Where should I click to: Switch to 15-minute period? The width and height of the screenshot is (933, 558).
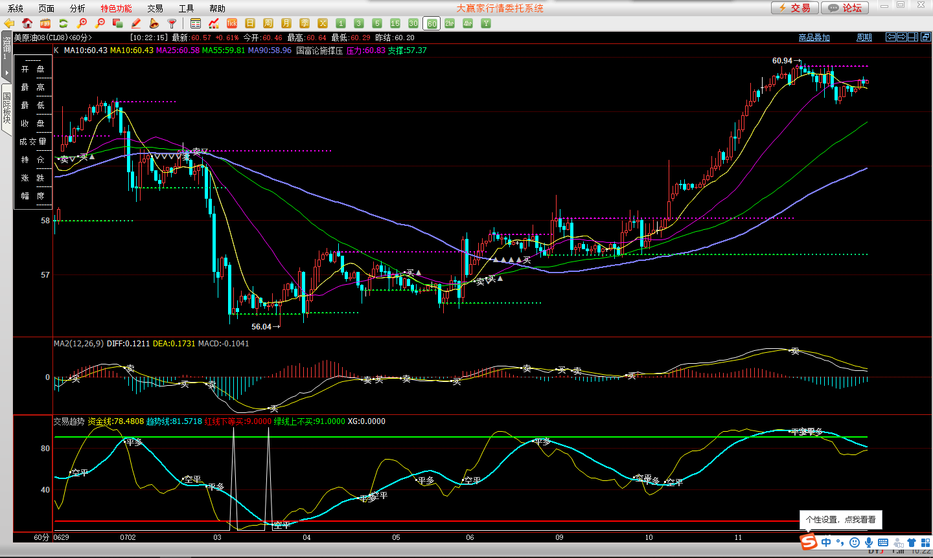pos(395,23)
